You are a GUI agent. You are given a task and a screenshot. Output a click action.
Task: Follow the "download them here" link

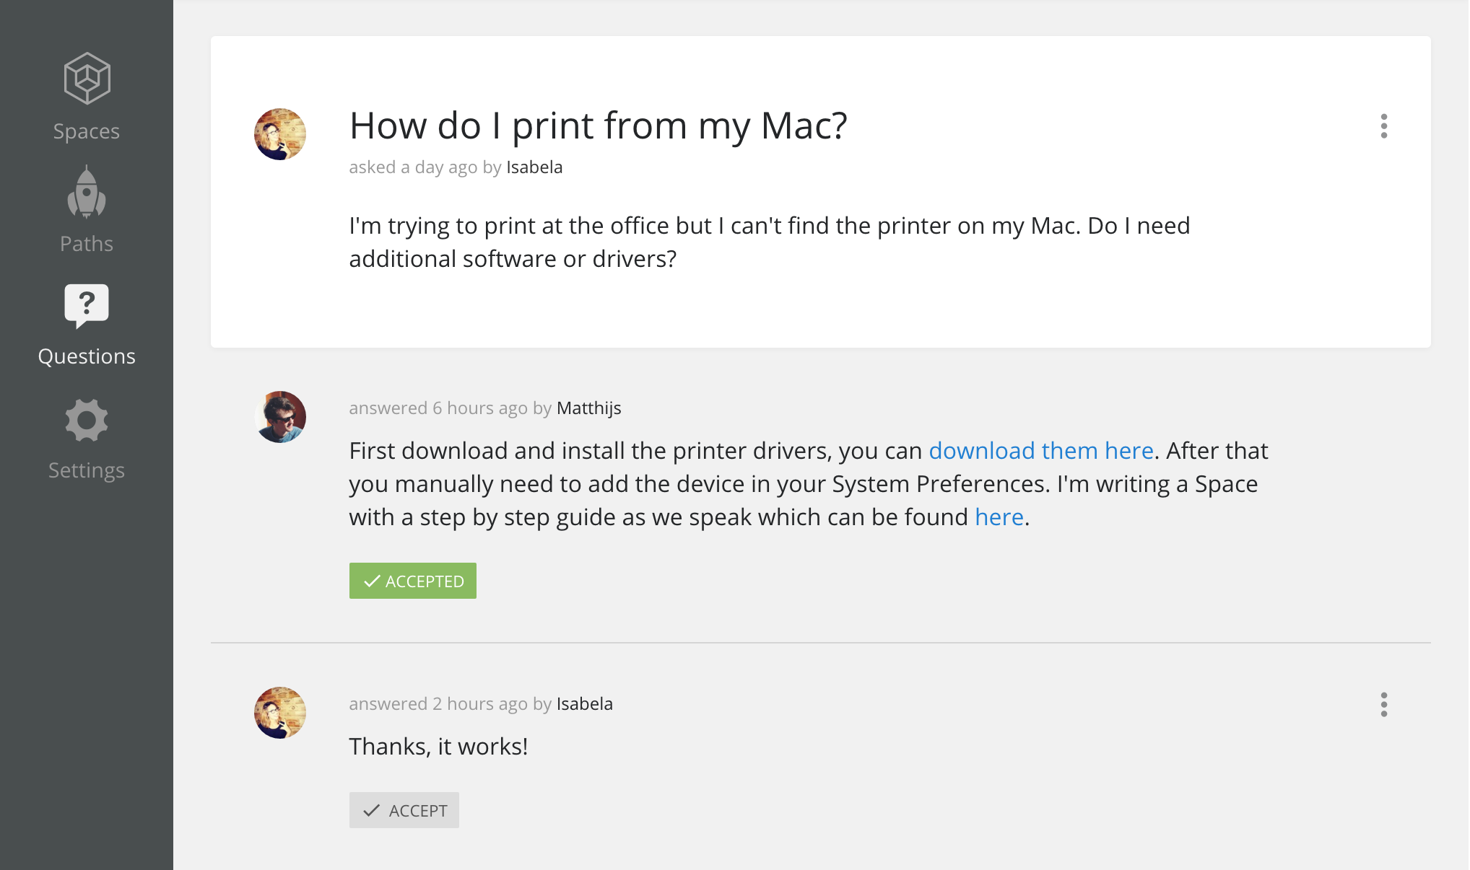point(1040,451)
